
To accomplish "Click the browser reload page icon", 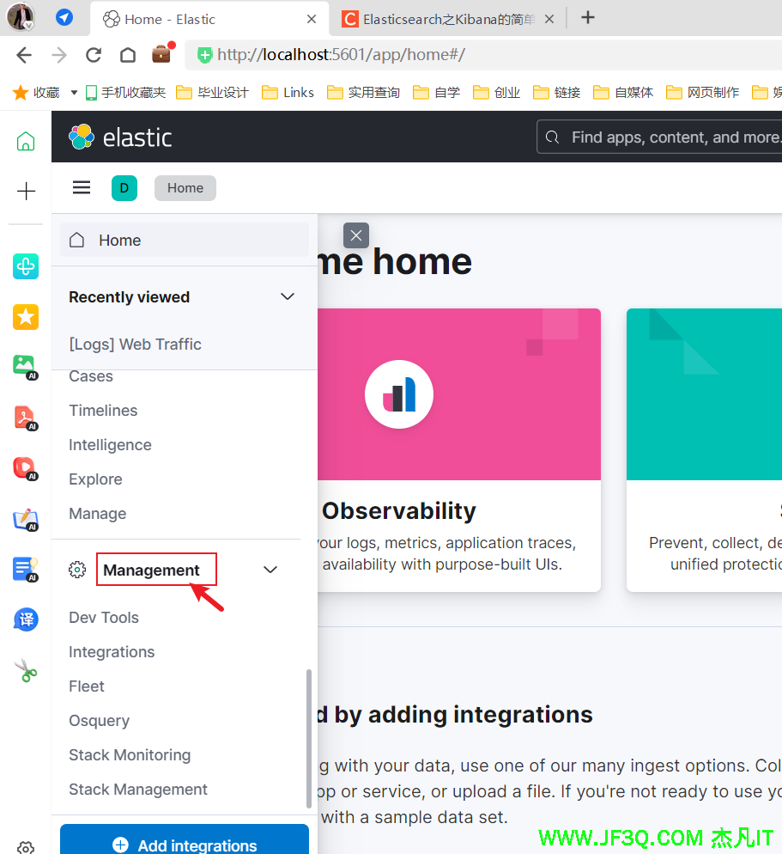I will pyautogui.click(x=94, y=55).
